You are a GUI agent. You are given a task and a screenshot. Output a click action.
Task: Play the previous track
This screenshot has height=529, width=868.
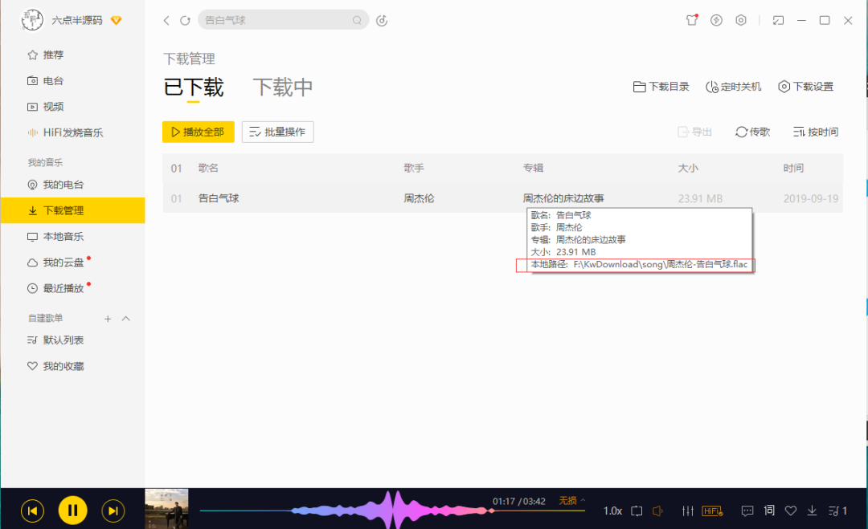[32, 511]
